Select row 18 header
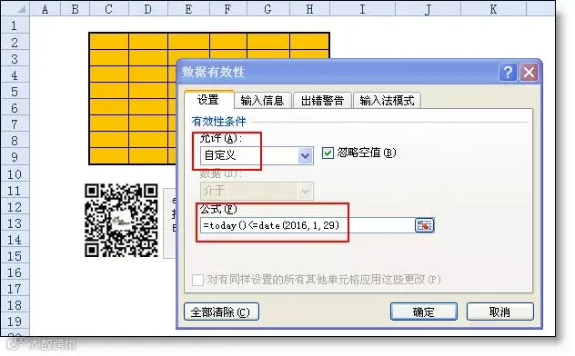 point(15,305)
